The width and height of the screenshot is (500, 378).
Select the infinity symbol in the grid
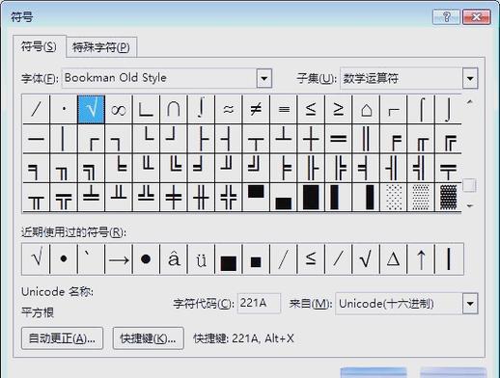tap(119, 110)
